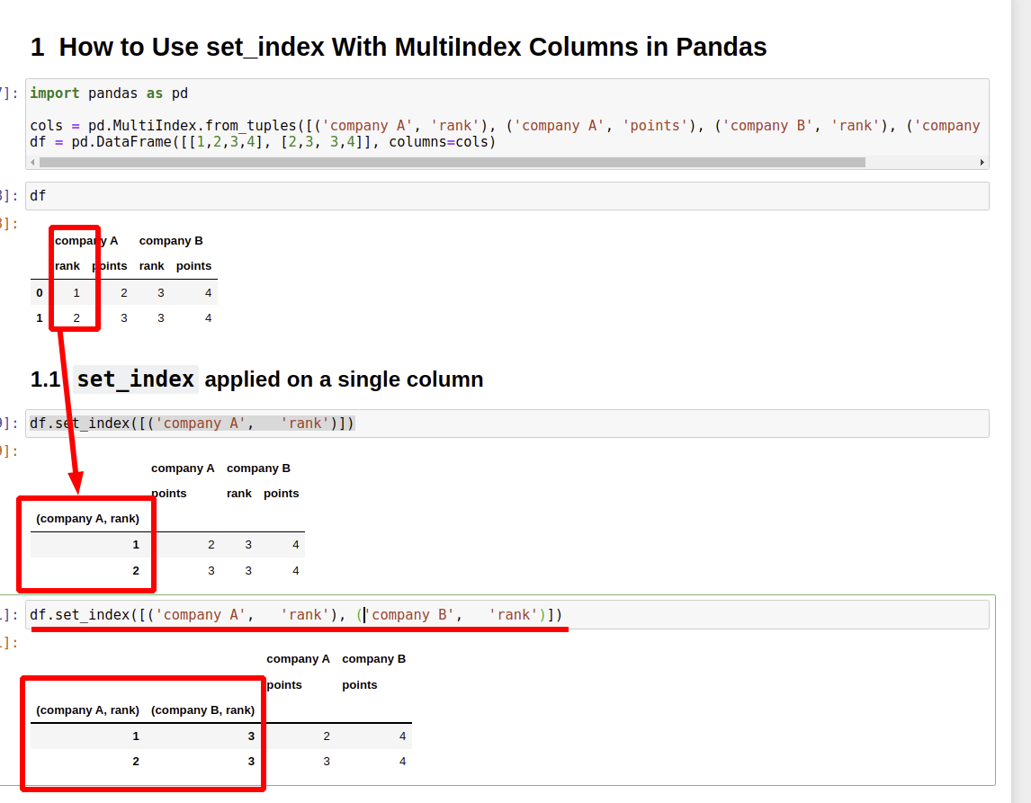Click the 'columns=cols' keyword in the DataFrame code
This screenshot has width=1031, height=803.
pos(438,141)
